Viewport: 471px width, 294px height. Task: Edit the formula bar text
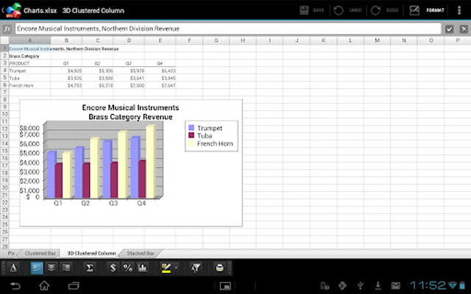(x=228, y=29)
